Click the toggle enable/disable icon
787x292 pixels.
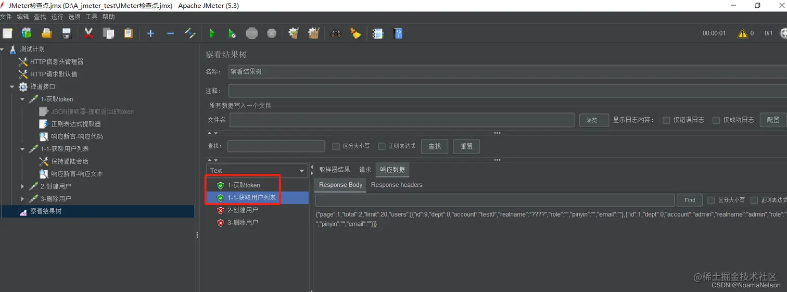(190, 33)
